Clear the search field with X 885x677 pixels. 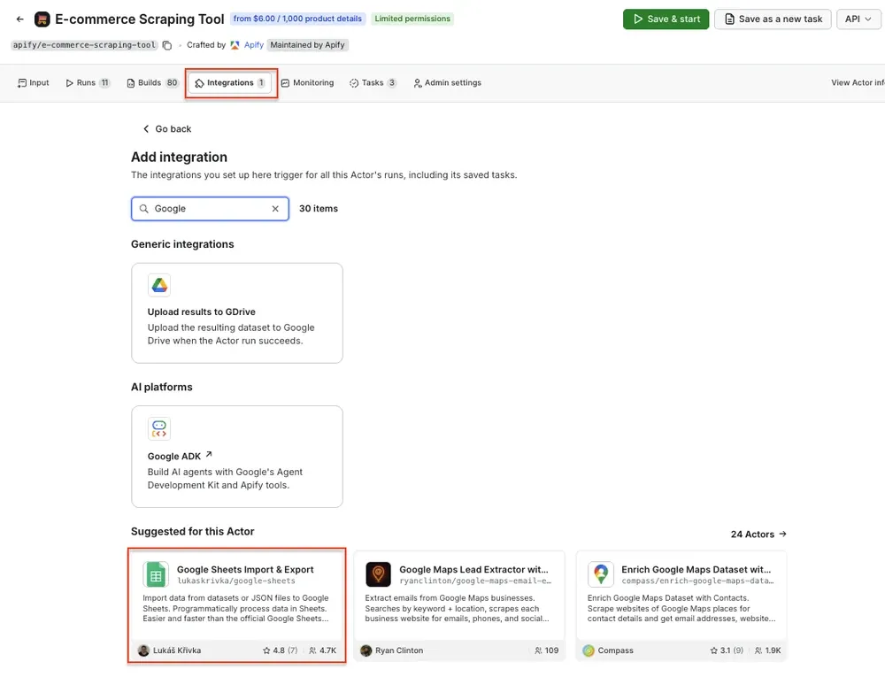[x=275, y=209]
